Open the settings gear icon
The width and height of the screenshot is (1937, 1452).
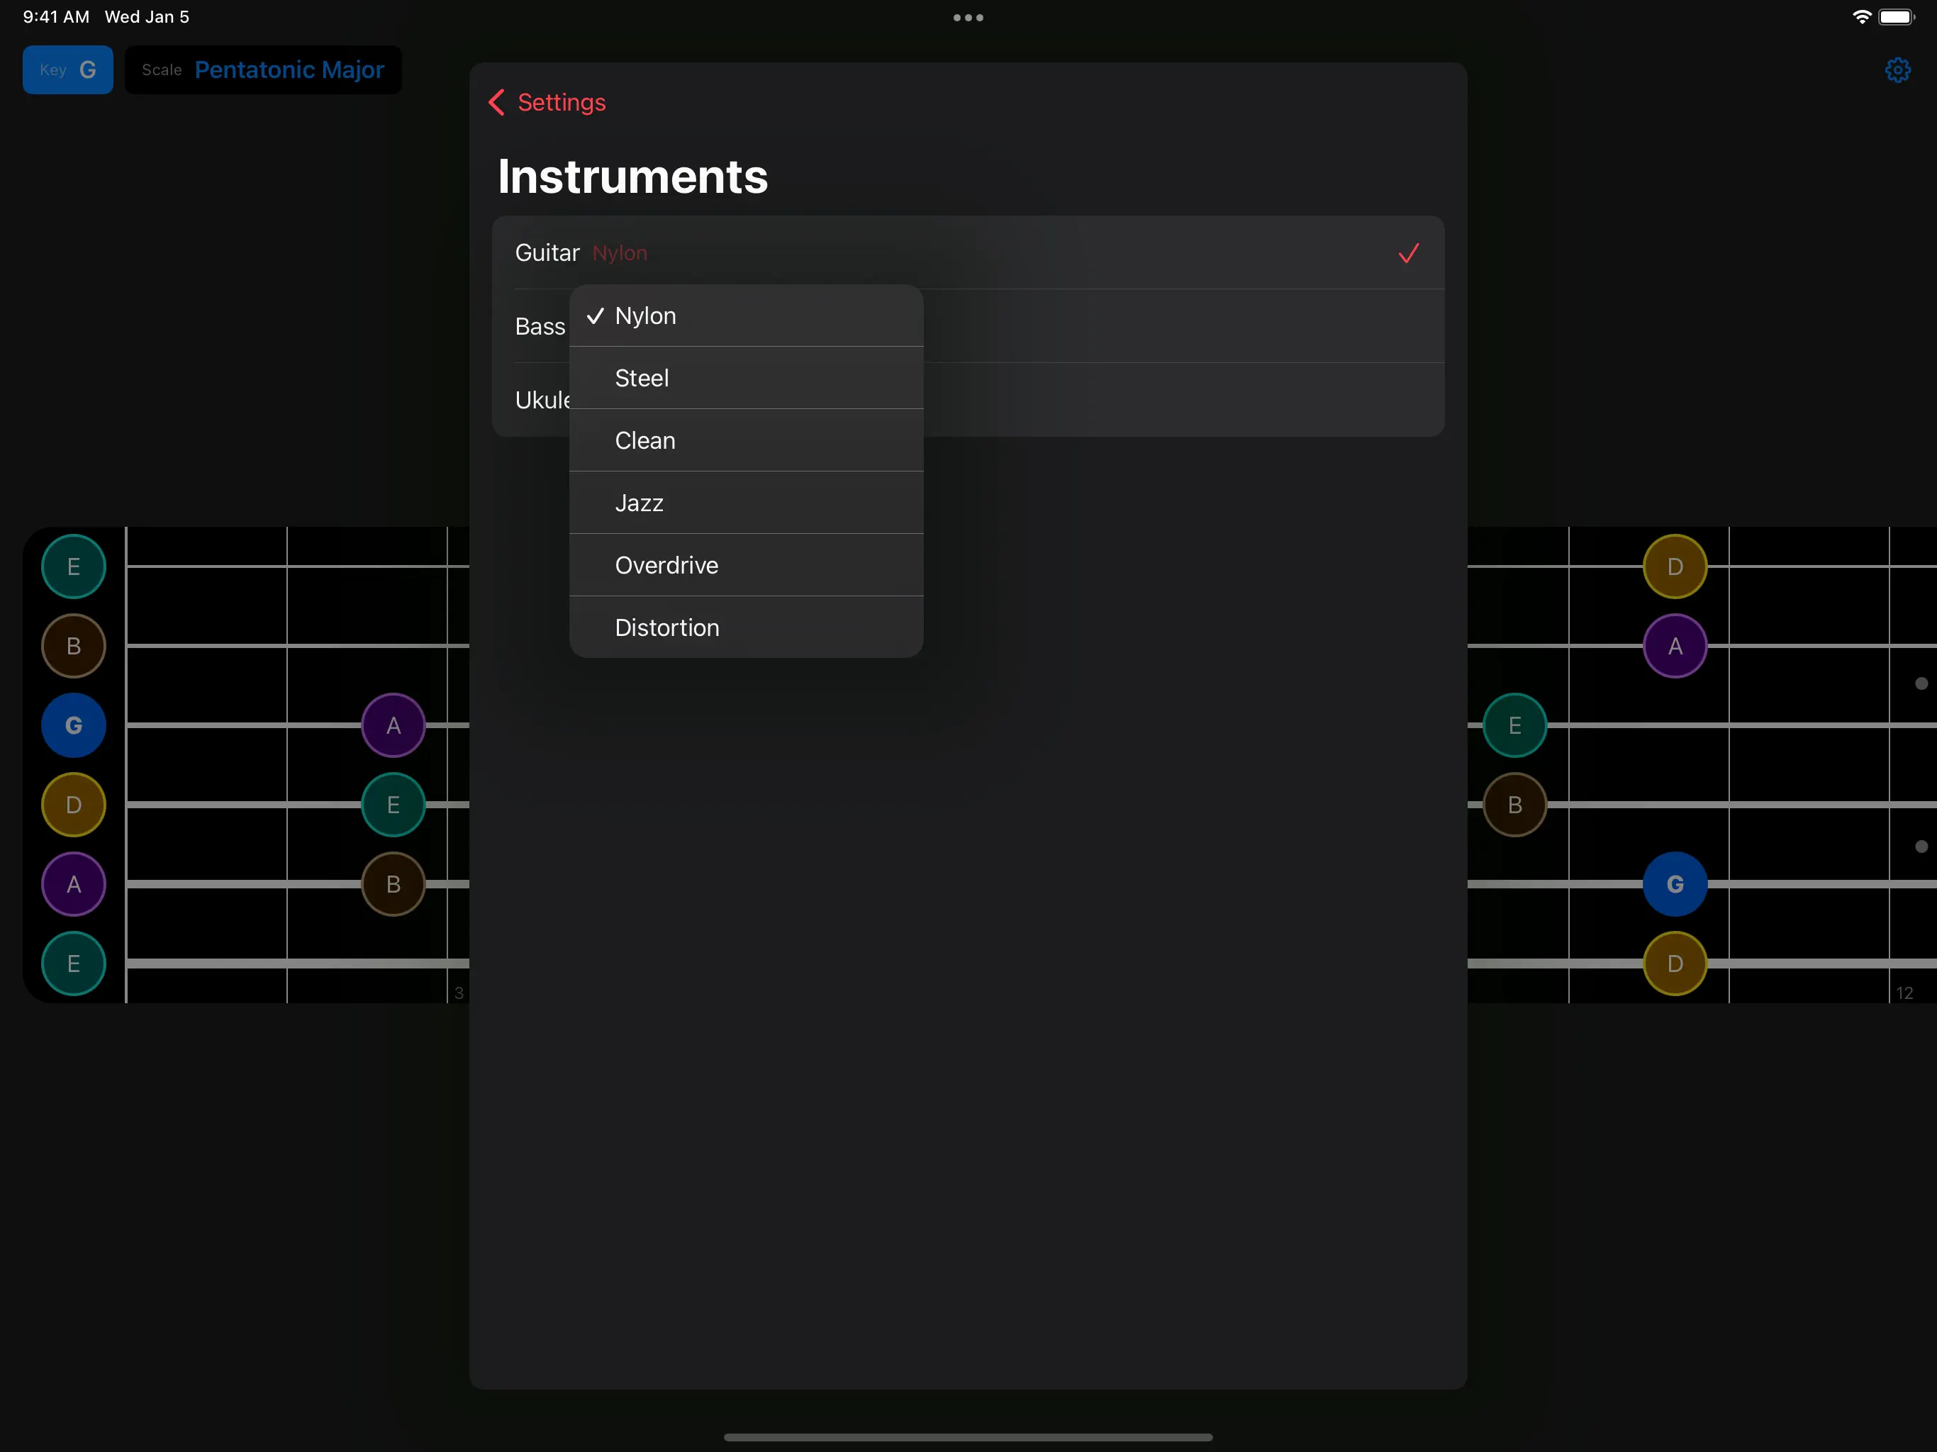[x=1897, y=70]
